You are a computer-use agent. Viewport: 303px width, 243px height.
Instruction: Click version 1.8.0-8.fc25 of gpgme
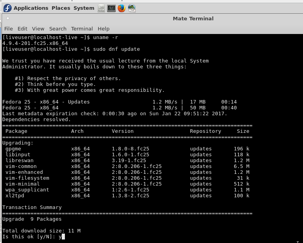point(131,149)
